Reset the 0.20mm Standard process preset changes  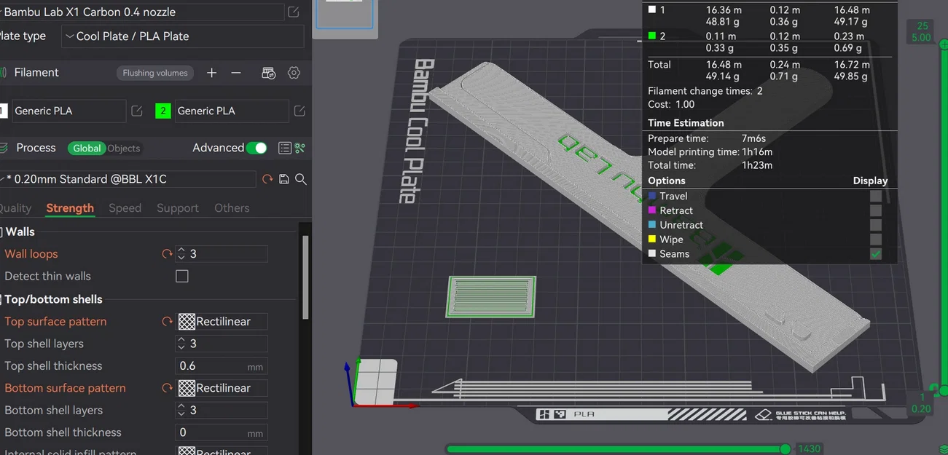(x=267, y=179)
